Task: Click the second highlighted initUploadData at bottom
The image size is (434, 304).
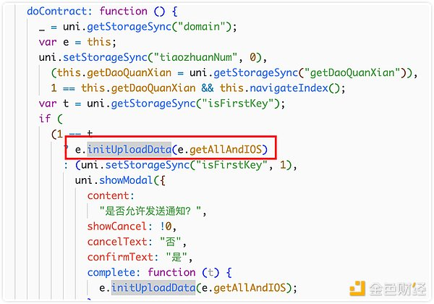Action: tap(153, 288)
